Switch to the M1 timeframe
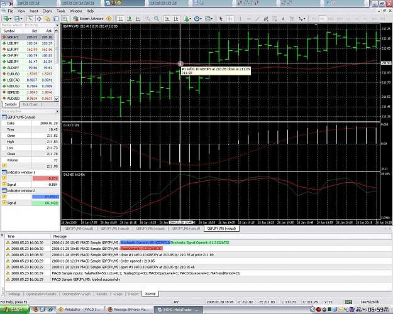The width and height of the screenshot is (393, 314). click(x=314, y=19)
